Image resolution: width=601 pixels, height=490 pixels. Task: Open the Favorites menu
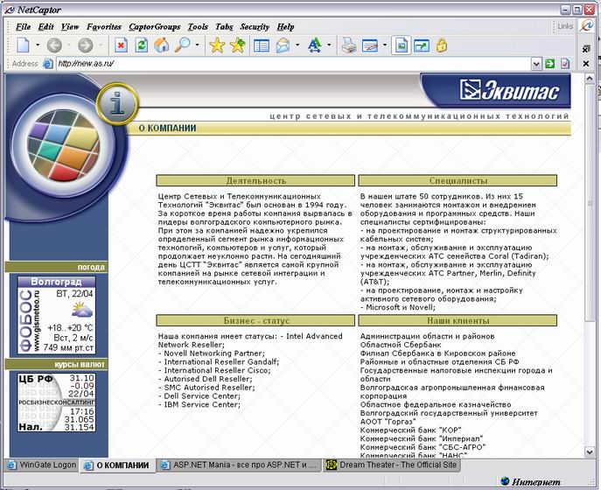click(104, 27)
